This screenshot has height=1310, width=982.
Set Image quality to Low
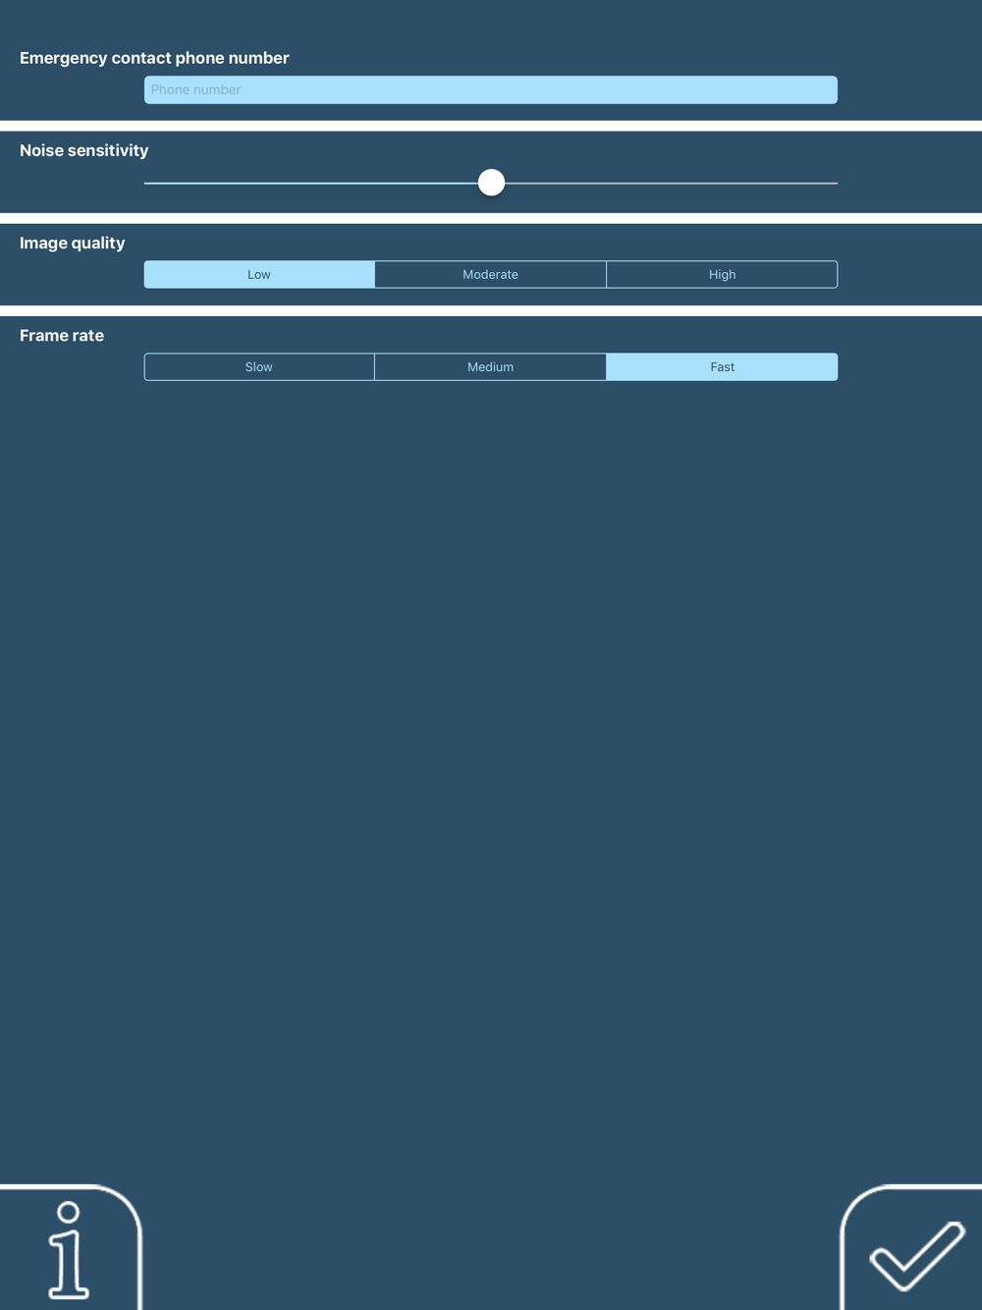coord(259,274)
